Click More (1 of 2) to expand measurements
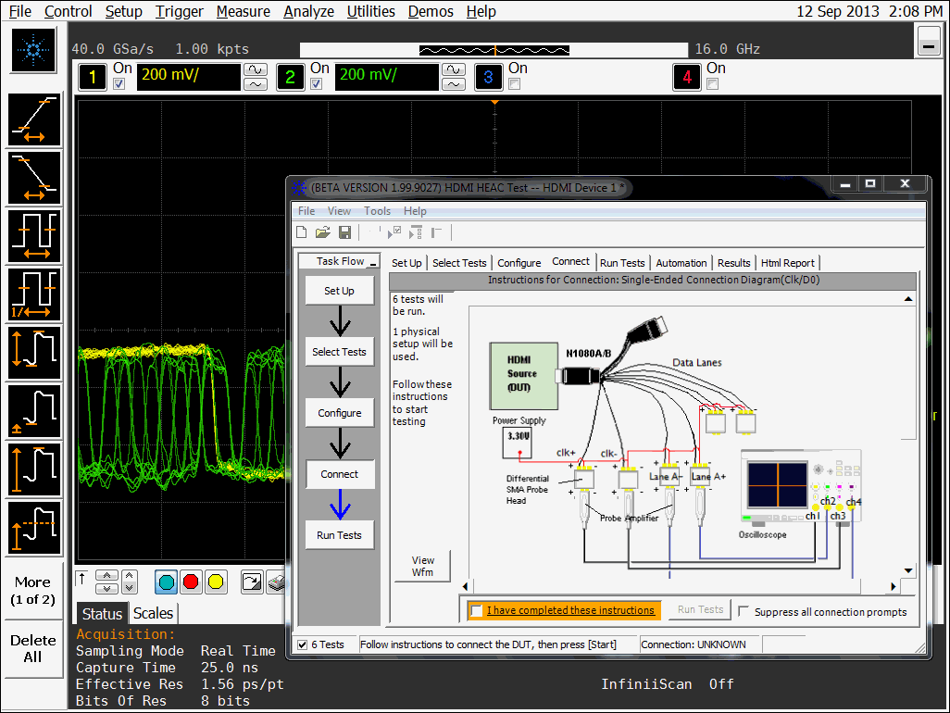Image resolution: width=950 pixels, height=713 pixels. pos(33,591)
